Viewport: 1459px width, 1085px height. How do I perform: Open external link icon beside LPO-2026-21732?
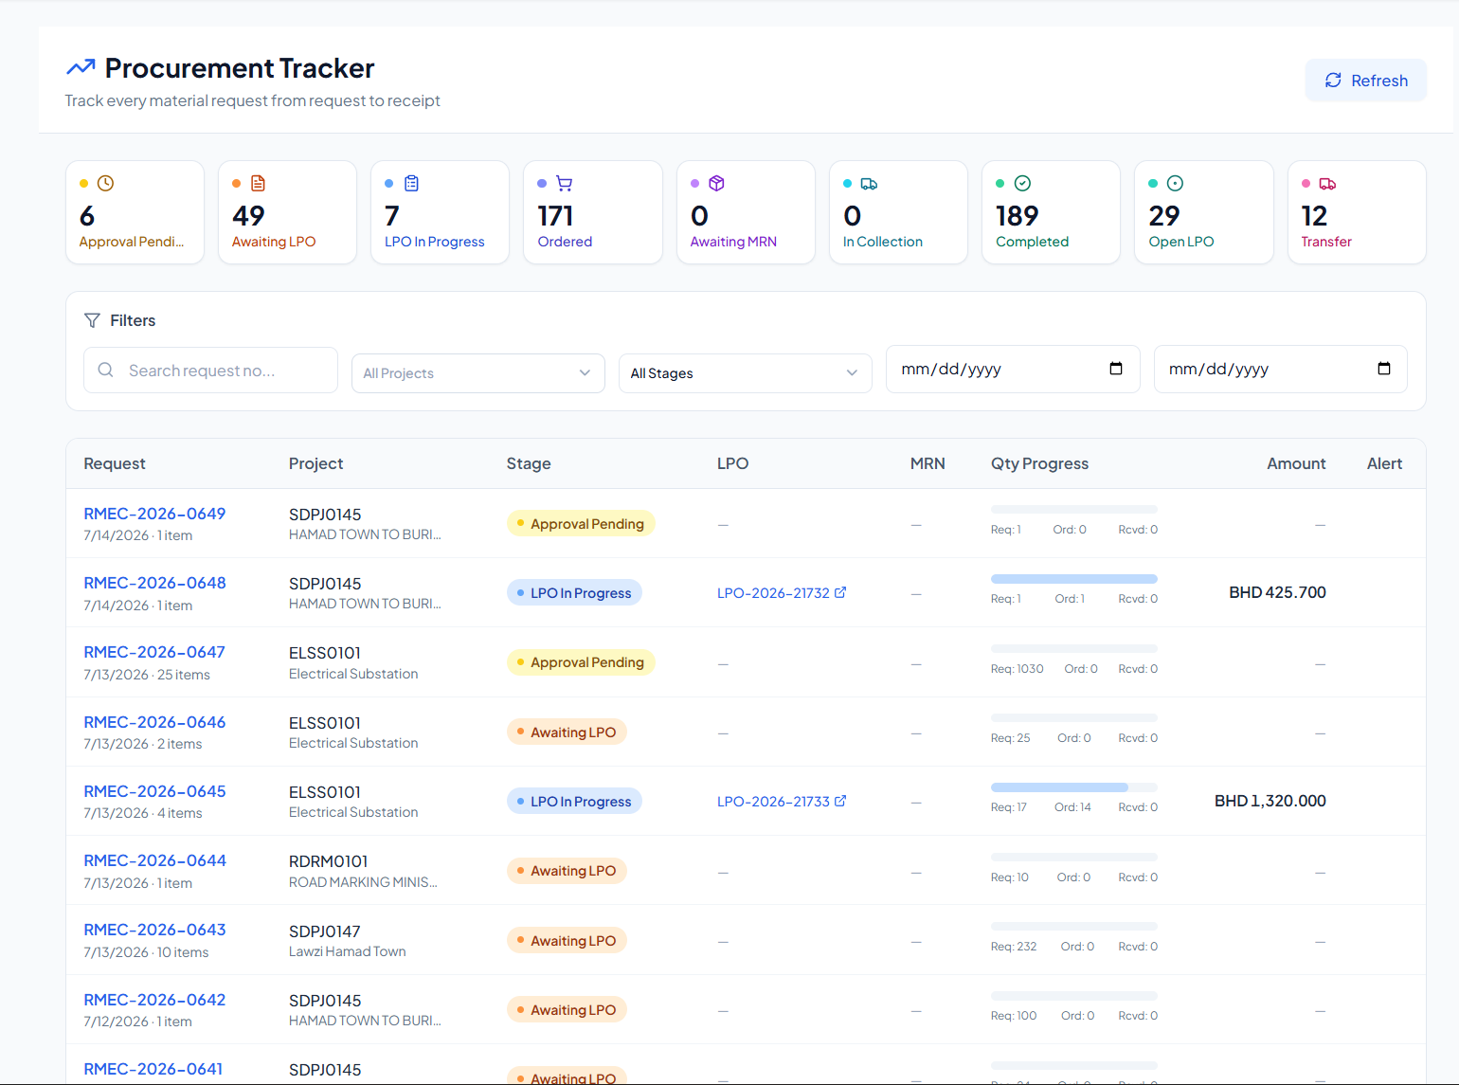(840, 592)
